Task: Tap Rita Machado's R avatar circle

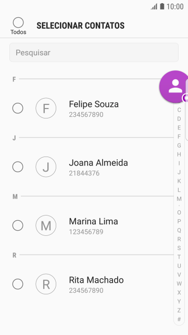Action: coord(46,284)
